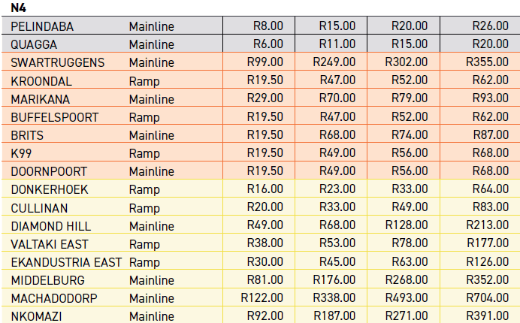Select the CULLINAN plaza name
The height and width of the screenshot is (323, 520).
40,207
